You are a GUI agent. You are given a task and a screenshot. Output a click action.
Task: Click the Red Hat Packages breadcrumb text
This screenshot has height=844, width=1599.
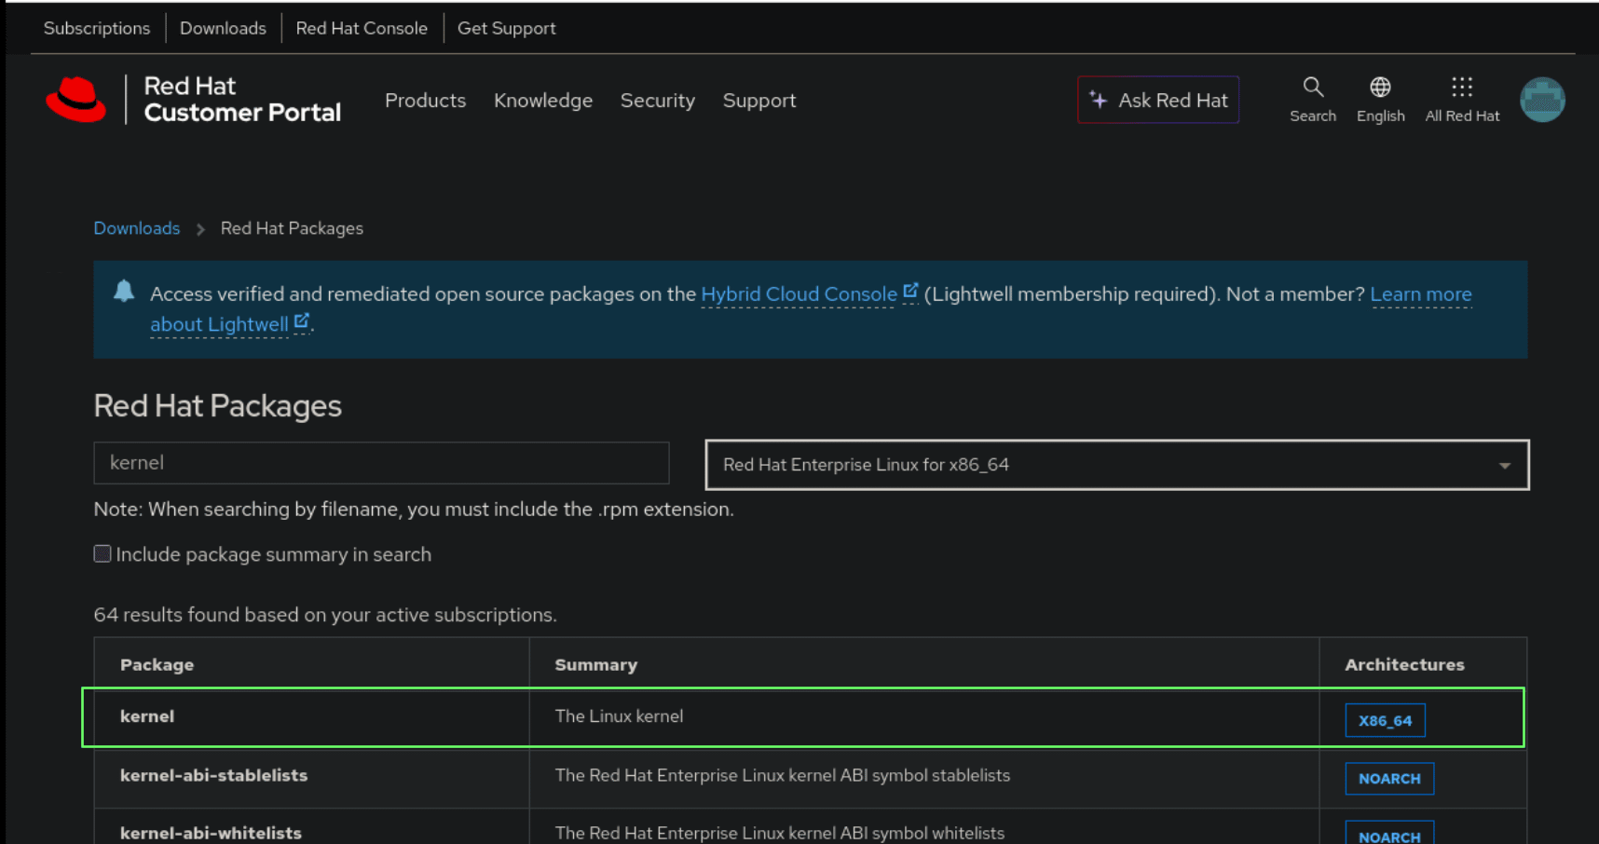tap(292, 228)
